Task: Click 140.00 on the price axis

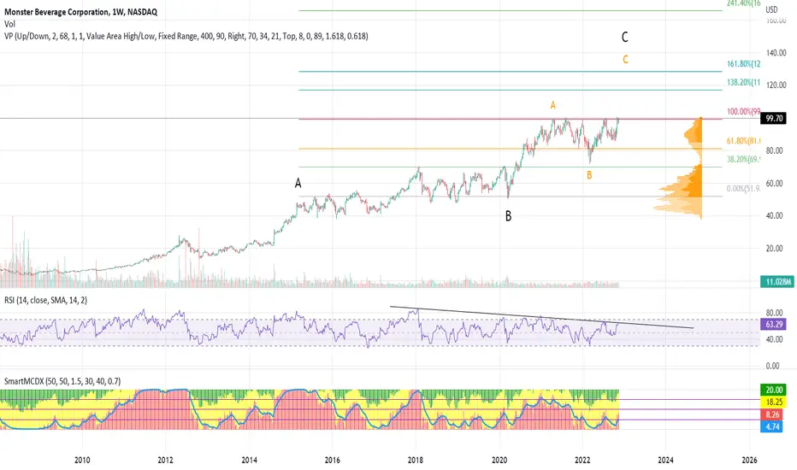Action: tap(776, 53)
